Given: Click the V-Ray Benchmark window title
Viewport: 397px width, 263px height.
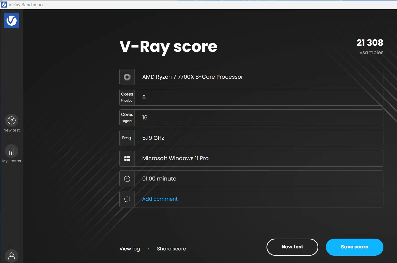Looking at the screenshot, I should point(26,5).
